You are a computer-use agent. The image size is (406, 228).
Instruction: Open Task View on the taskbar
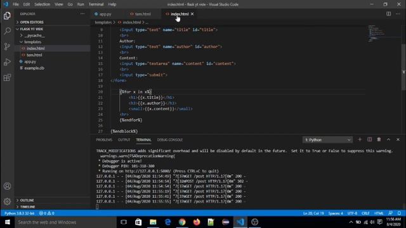coord(124,222)
